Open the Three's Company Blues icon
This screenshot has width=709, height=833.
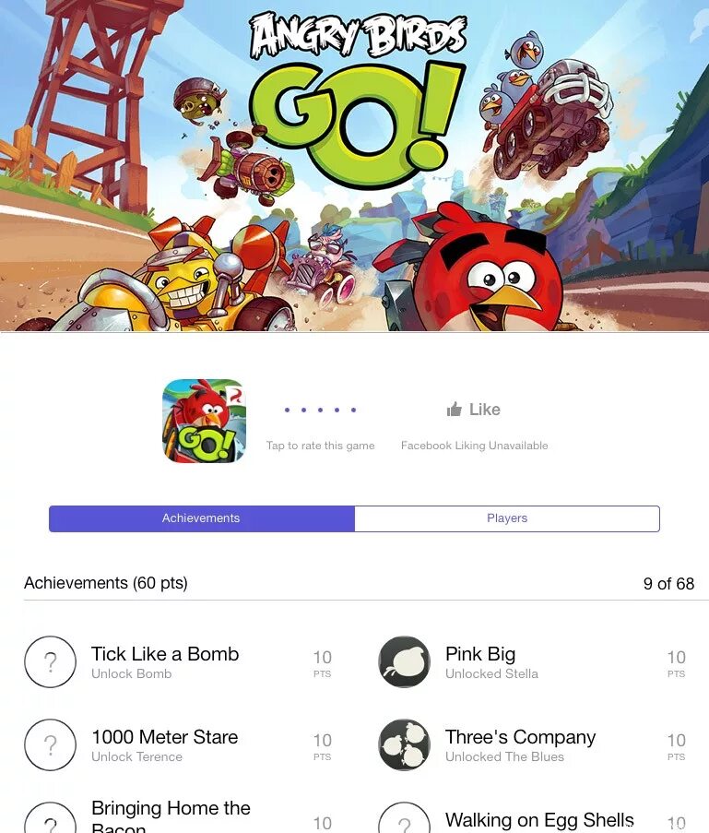point(404,744)
